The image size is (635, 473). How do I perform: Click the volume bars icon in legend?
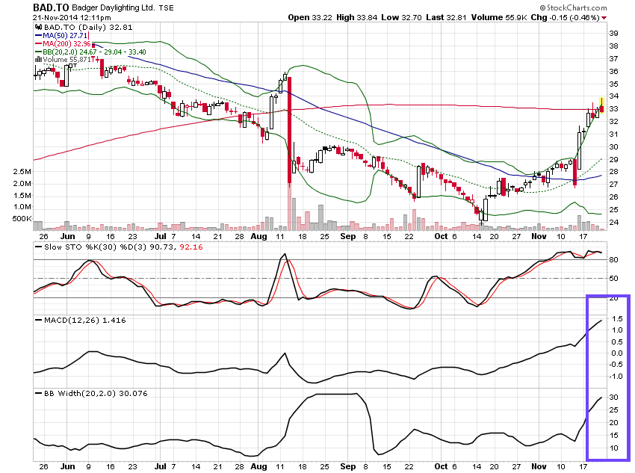click(38, 60)
